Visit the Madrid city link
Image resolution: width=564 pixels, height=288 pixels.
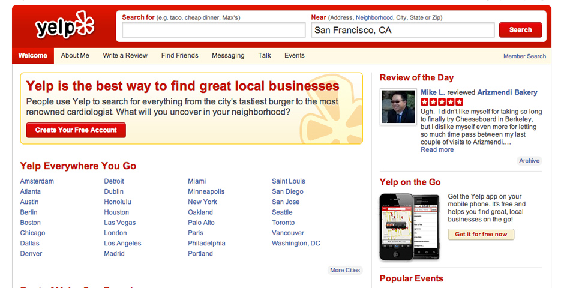[114, 253]
